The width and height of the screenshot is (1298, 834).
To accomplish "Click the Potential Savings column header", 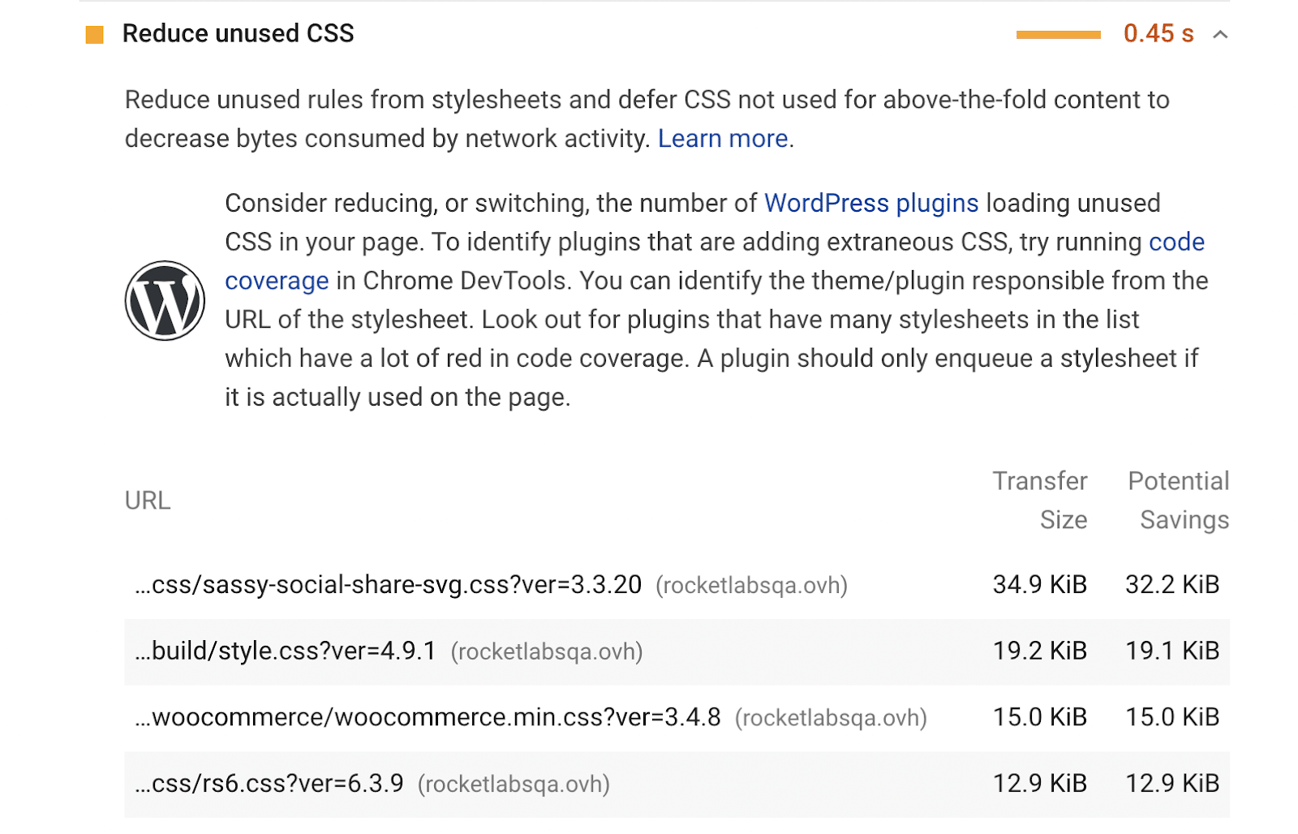I will [1179, 500].
